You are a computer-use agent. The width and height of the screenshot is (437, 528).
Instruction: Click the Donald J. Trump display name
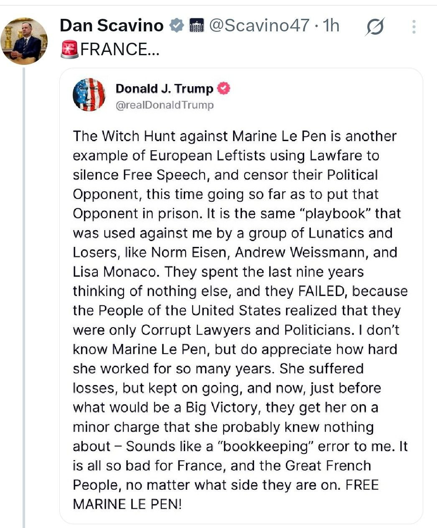click(164, 89)
